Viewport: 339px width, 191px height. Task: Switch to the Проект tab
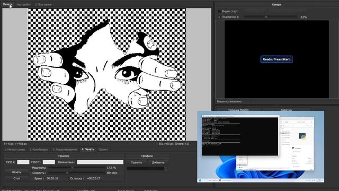[x=103, y=150]
